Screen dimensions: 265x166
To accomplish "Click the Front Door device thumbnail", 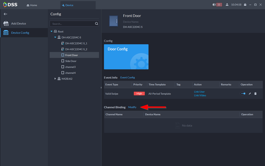I will [114, 21].
